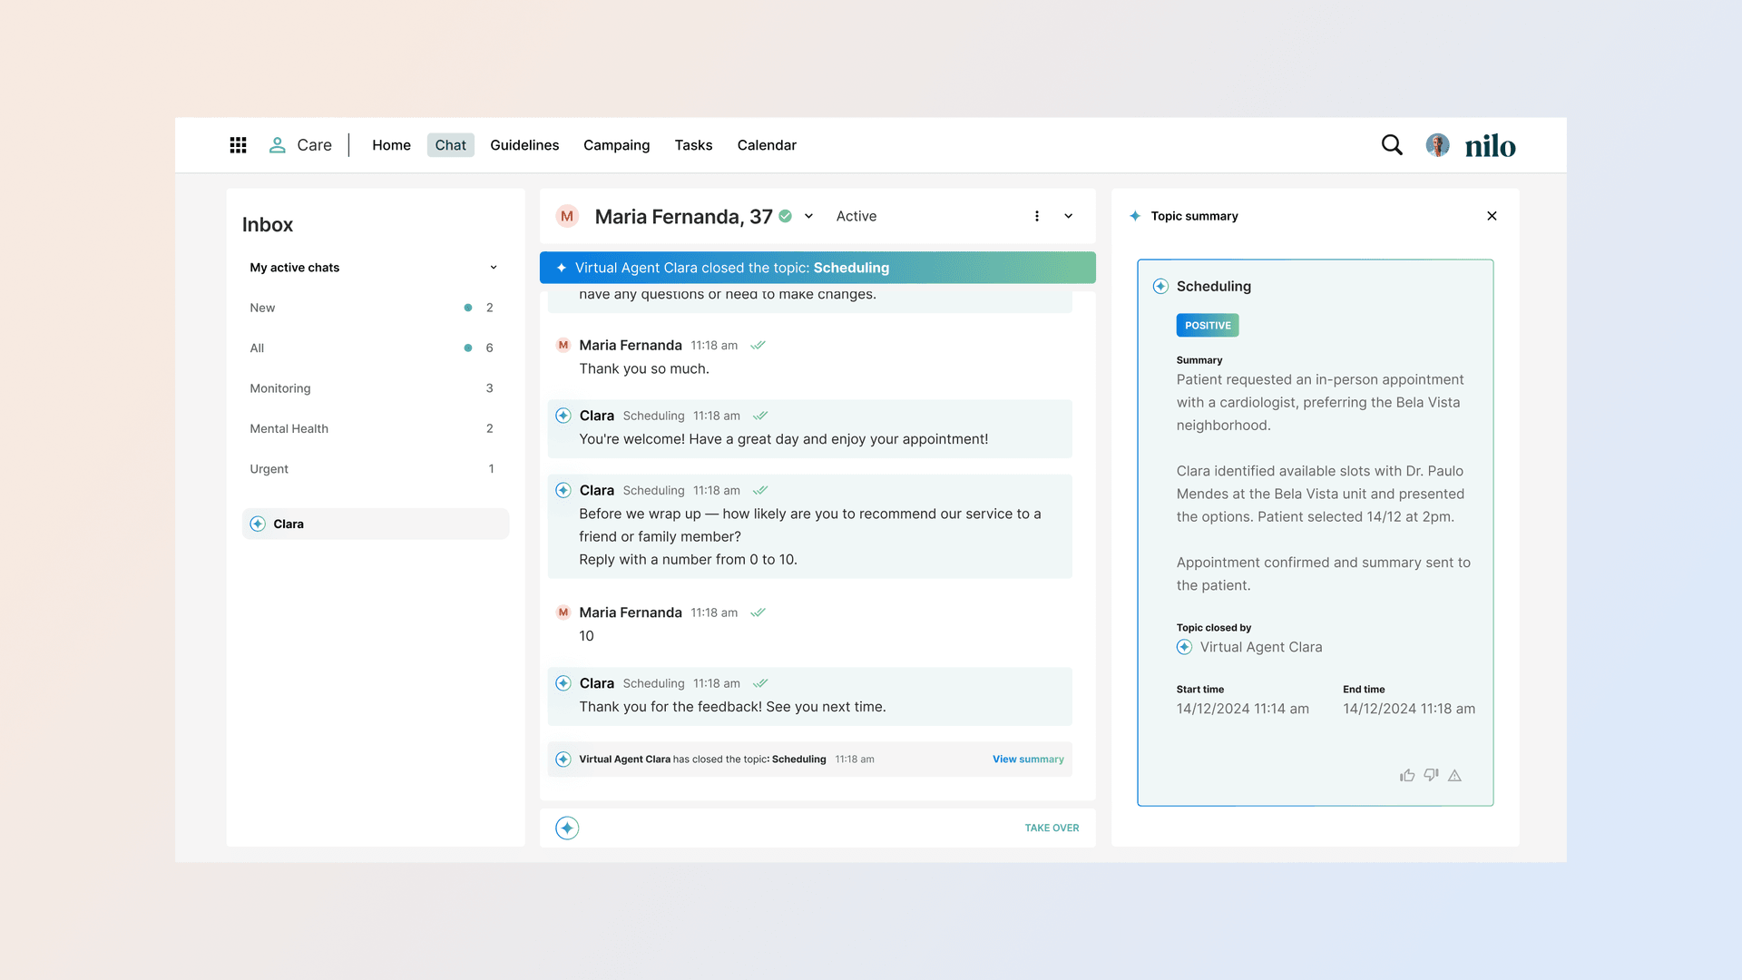The image size is (1742, 980).
Task: Click the M avatar on the 'Thank you so much' message
Action: pos(563,345)
